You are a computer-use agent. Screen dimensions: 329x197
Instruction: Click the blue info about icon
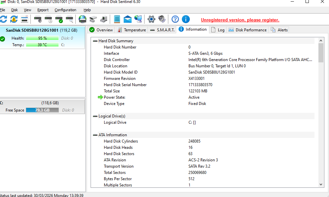click(186, 19)
